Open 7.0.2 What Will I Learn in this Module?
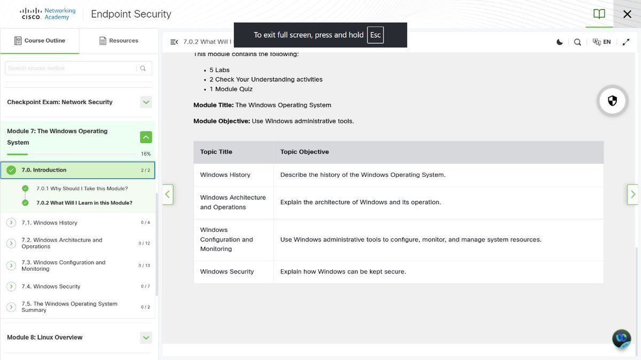The image size is (641, 360). [x=84, y=203]
